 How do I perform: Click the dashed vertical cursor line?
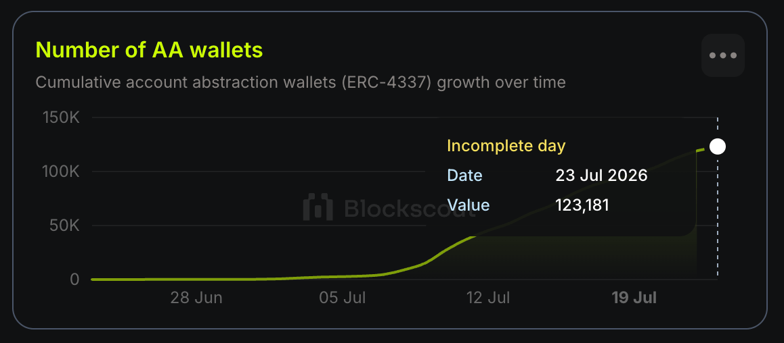click(718, 215)
